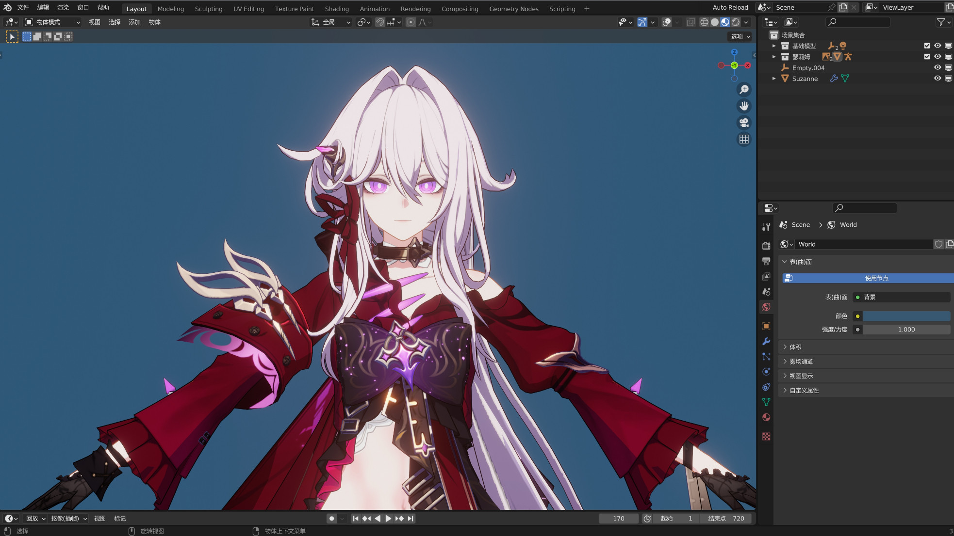The width and height of the screenshot is (954, 536).
Task: Expand the 体积 panel
Action: tap(795, 347)
